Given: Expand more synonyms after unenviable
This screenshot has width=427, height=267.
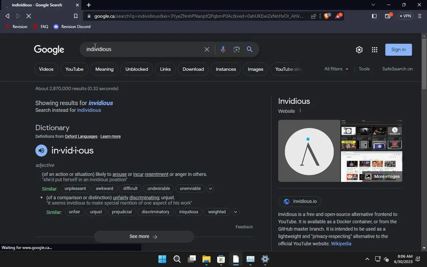Looking at the screenshot, I should click(x=210, y=189).
